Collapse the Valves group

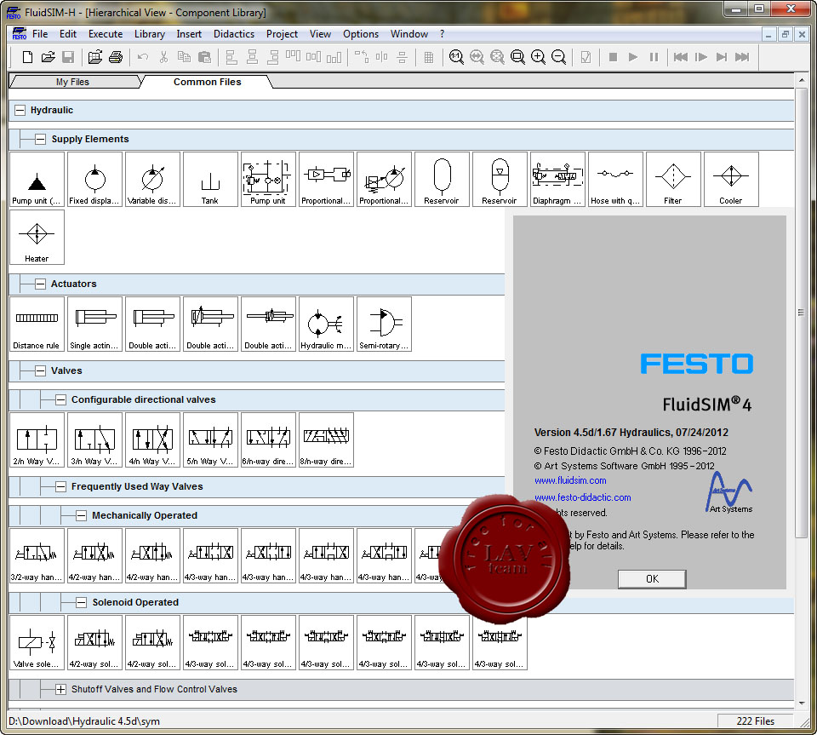(40, 370)
